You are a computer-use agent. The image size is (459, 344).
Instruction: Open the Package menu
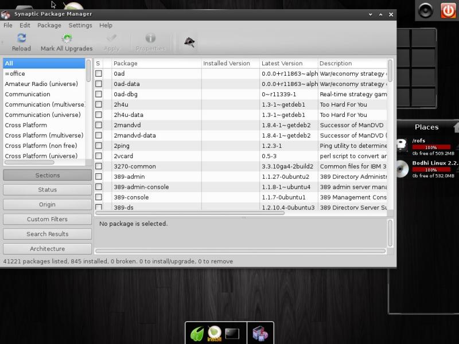(49, 25)
